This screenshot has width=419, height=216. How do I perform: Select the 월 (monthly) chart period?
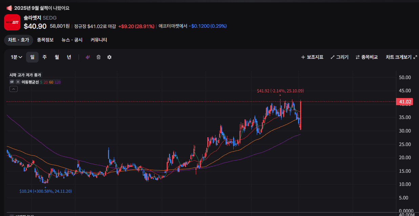pyautogui.click(x=57, y=57)
